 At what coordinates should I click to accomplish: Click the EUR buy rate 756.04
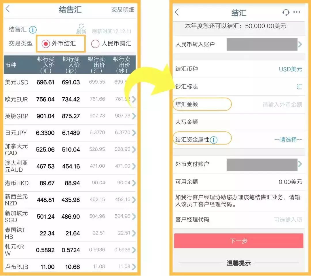[45, 99]
